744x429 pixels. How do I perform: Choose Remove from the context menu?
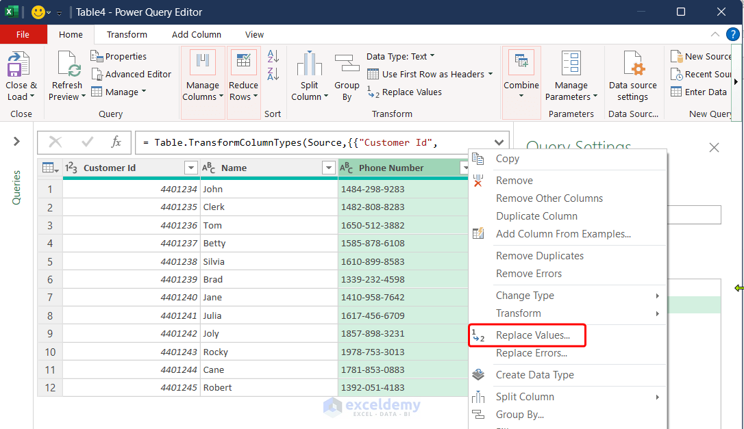[568, 181]
